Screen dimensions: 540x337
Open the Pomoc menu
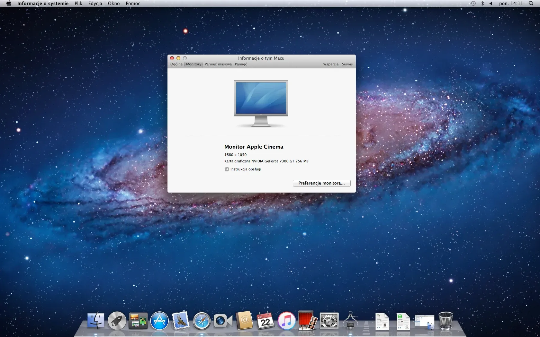tap(133, 4)
